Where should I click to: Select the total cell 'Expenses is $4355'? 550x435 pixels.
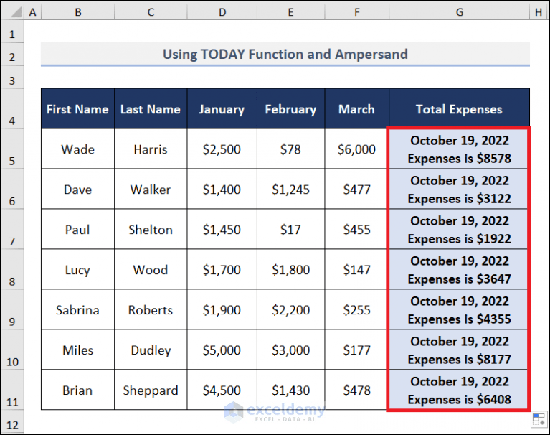[x=459, y=309]
